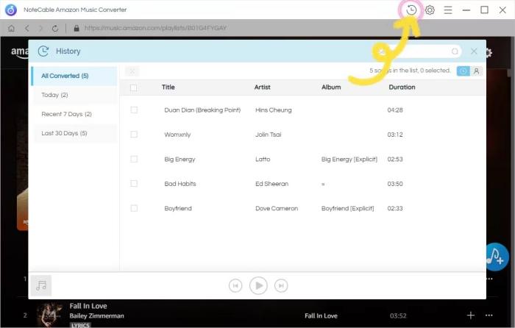
Task: Go to the home page icon
Action: (x=12, y=28)
